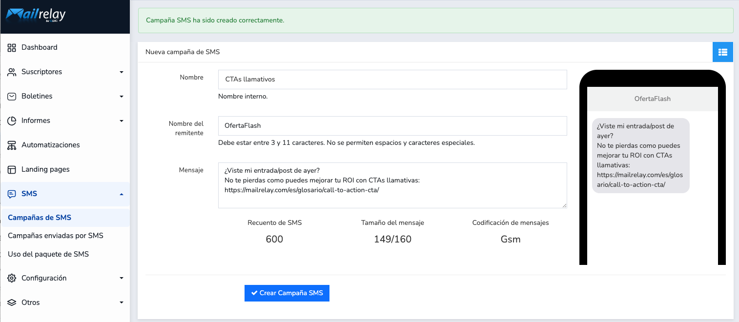Click the Suscriptores people icon
This screenshot has width=739, height=322.
point(12,72)
